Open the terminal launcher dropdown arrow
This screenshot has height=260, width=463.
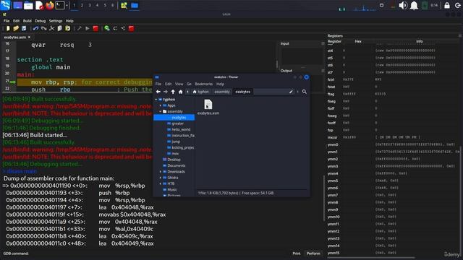67,5
